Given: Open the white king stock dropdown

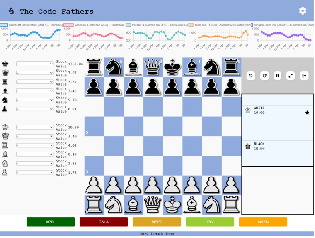Looking at the screenshot, I should pyautogui.click(x=35, y=127).
